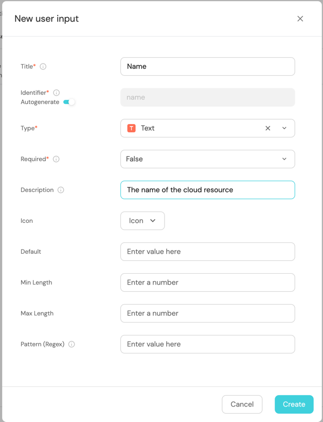The image size is (323, 422).
Task: Click the Create button
Action: tap(294, 405)
